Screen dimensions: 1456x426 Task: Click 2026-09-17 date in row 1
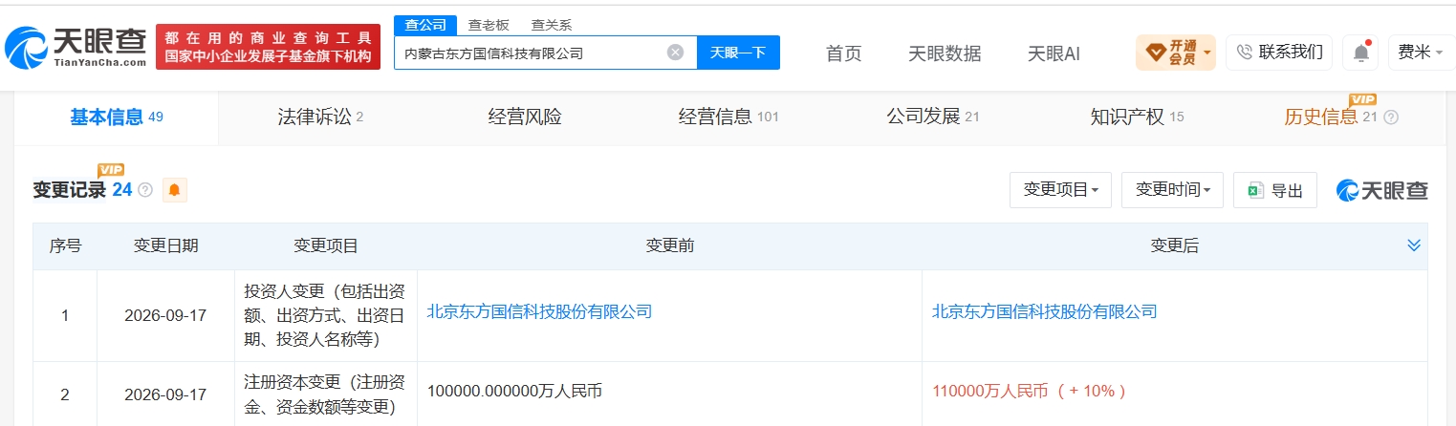coord(165,315)
